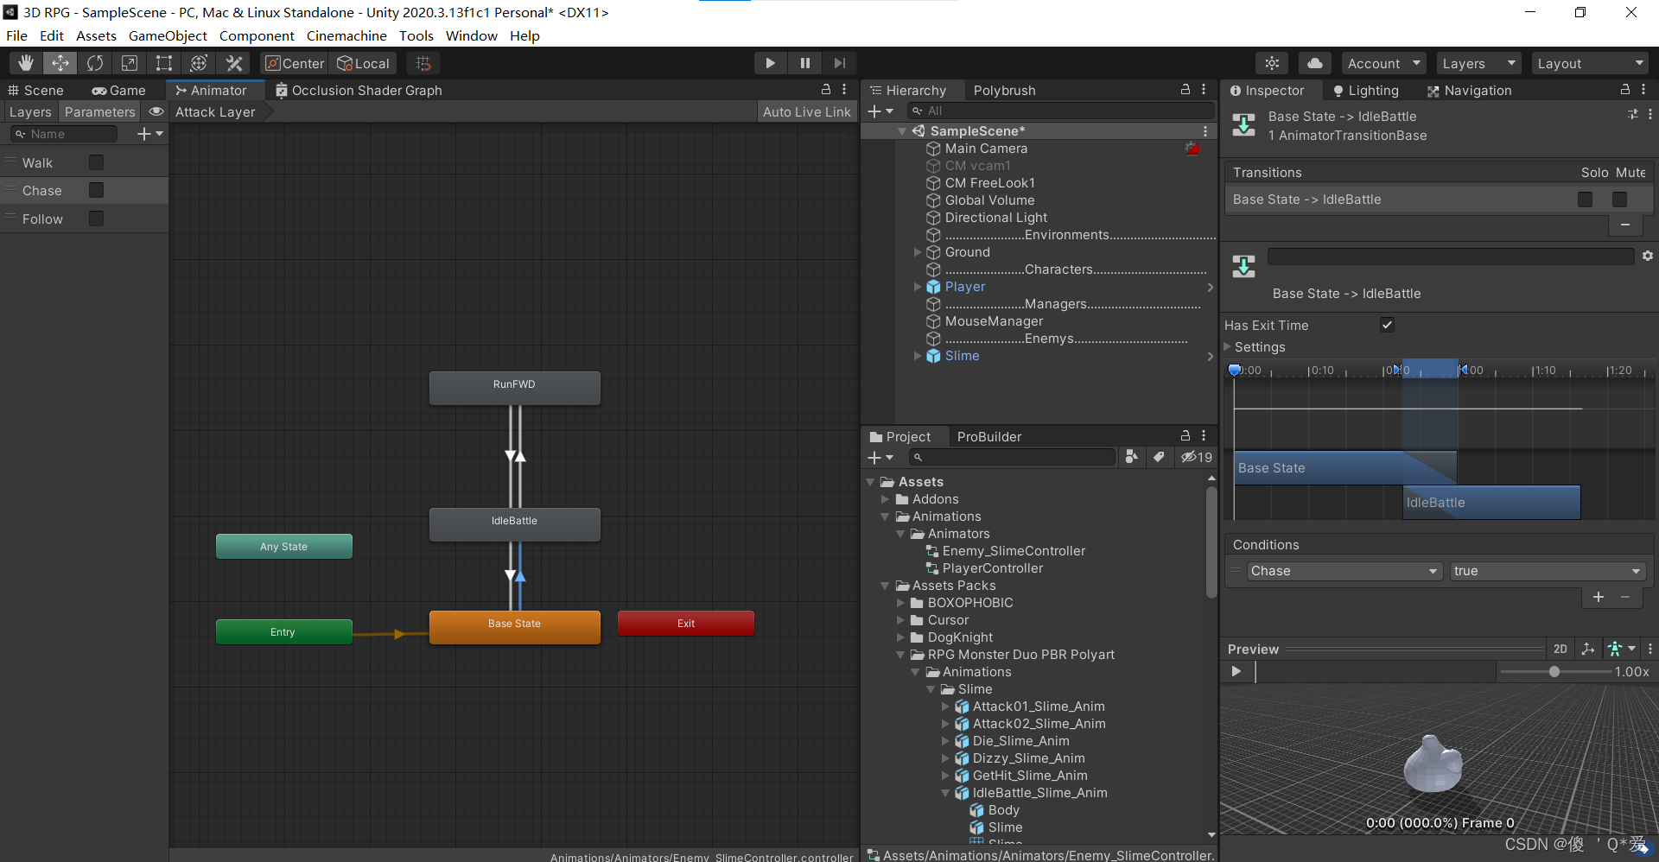Click the Auto Live Link button
This screenshot has width=1659, height=862.
[x=806, y=111]
